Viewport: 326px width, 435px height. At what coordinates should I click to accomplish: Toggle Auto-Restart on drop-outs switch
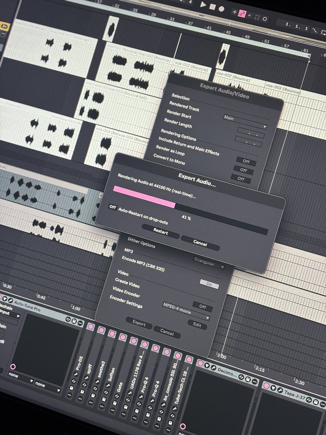pos(113,207)
